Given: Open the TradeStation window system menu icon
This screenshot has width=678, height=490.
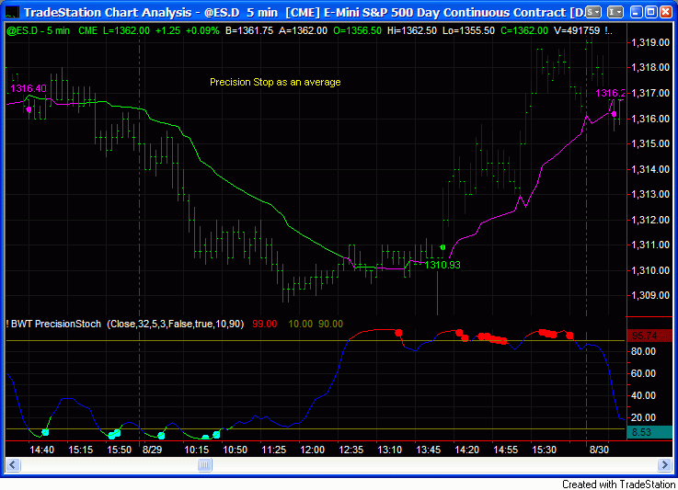Looking at the screenshot, I should coord(12,12).
